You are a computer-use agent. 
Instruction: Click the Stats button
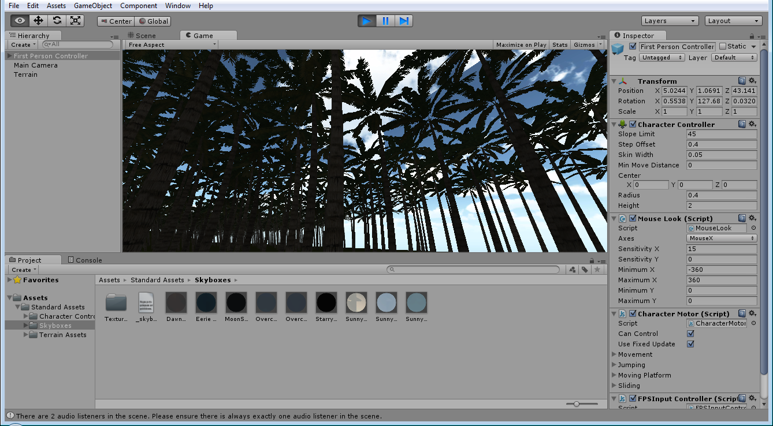pos(560,44)
